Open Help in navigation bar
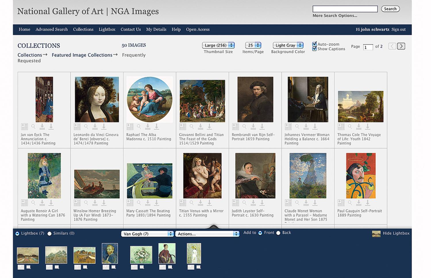This screenshot has height=278, width=431. point(176,29)
